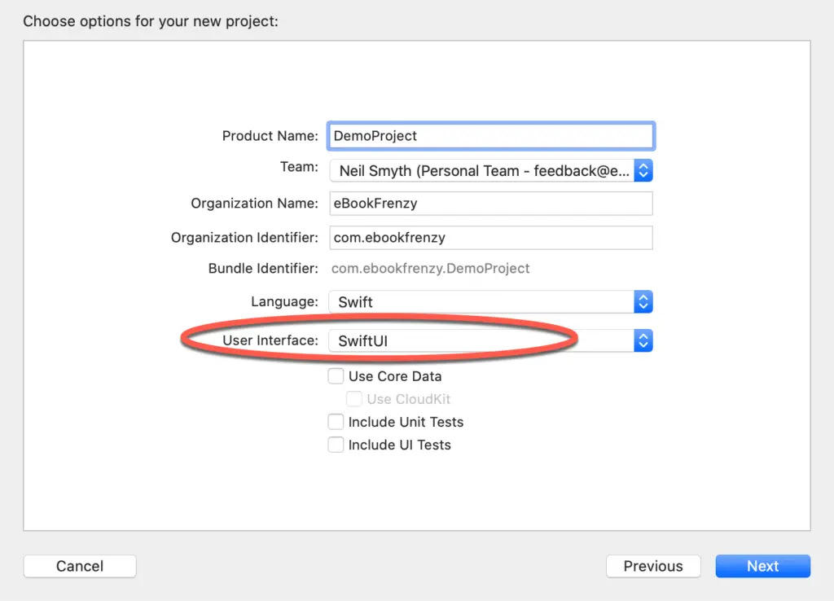The image size is (834, 601).
Task: Open the Language dropdown showing Swift
Action: 490,301
